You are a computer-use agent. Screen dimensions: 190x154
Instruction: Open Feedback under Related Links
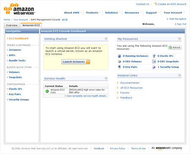pos(126,97)
